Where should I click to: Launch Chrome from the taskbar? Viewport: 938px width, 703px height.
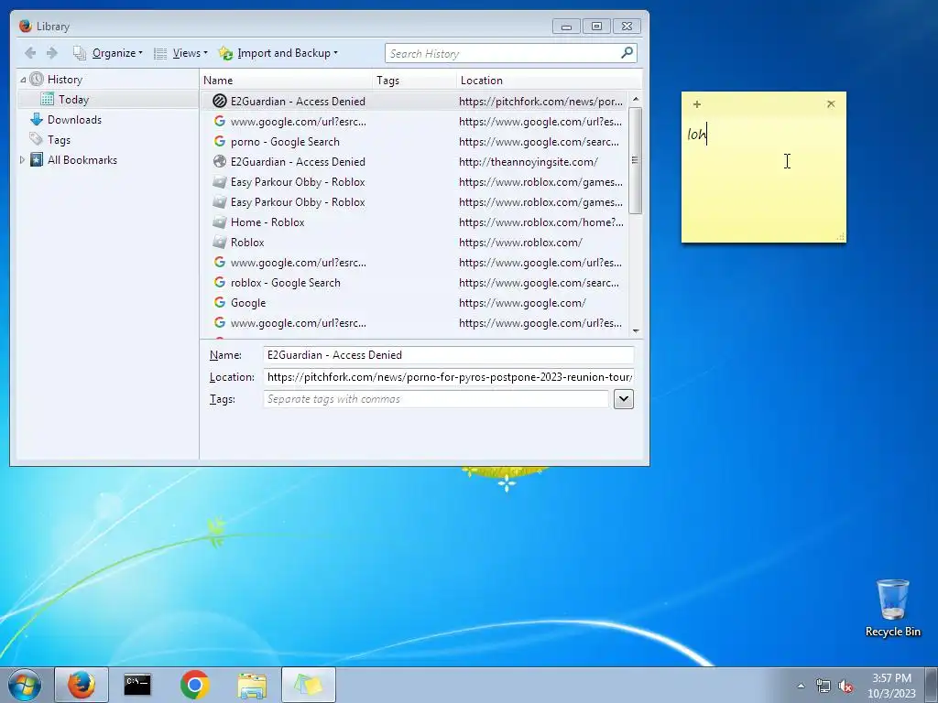pos(194,685)
